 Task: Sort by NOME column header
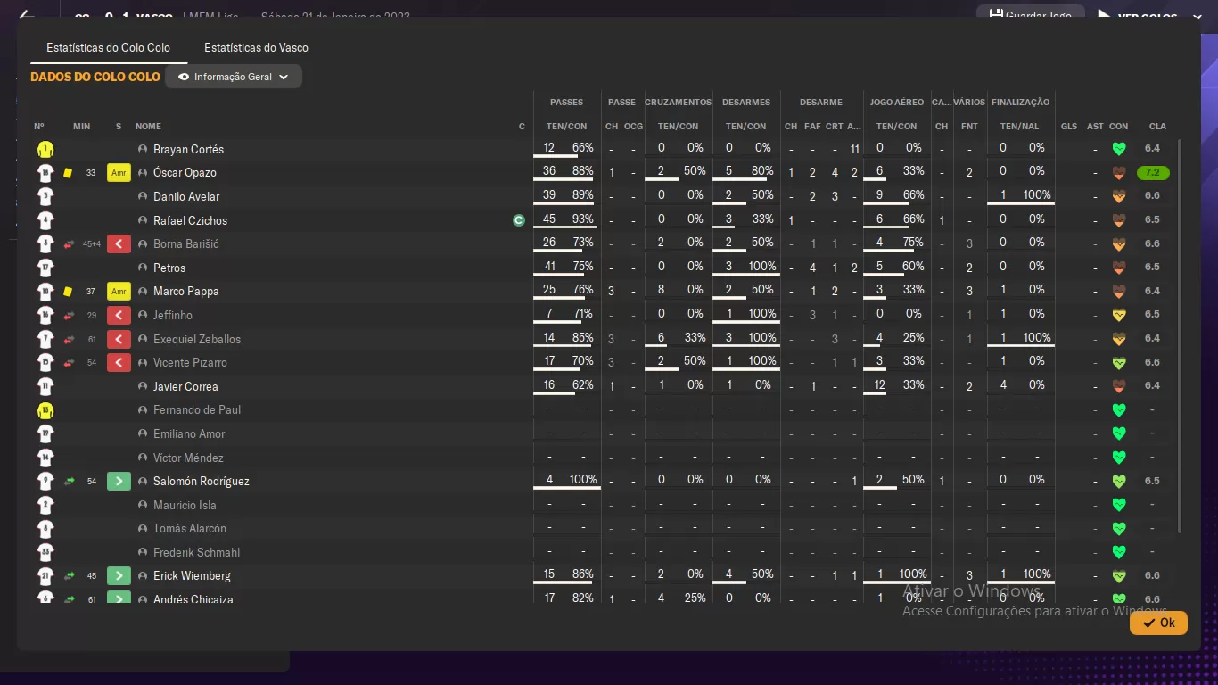pyautogui.click(x=148, y=127)
